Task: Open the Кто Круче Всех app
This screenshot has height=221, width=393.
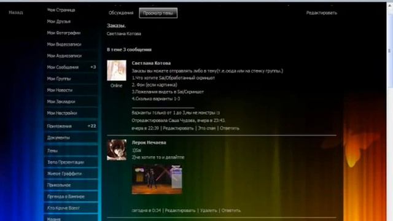Action: tap(63, 208)
